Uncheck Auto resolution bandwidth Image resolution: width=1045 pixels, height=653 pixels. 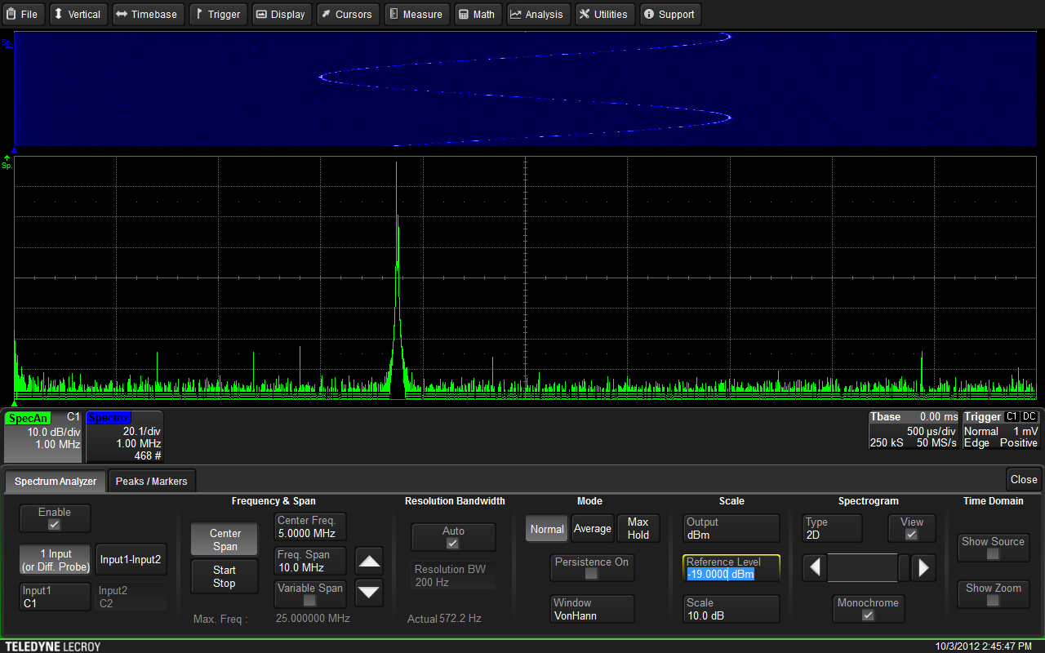(453, 543)
